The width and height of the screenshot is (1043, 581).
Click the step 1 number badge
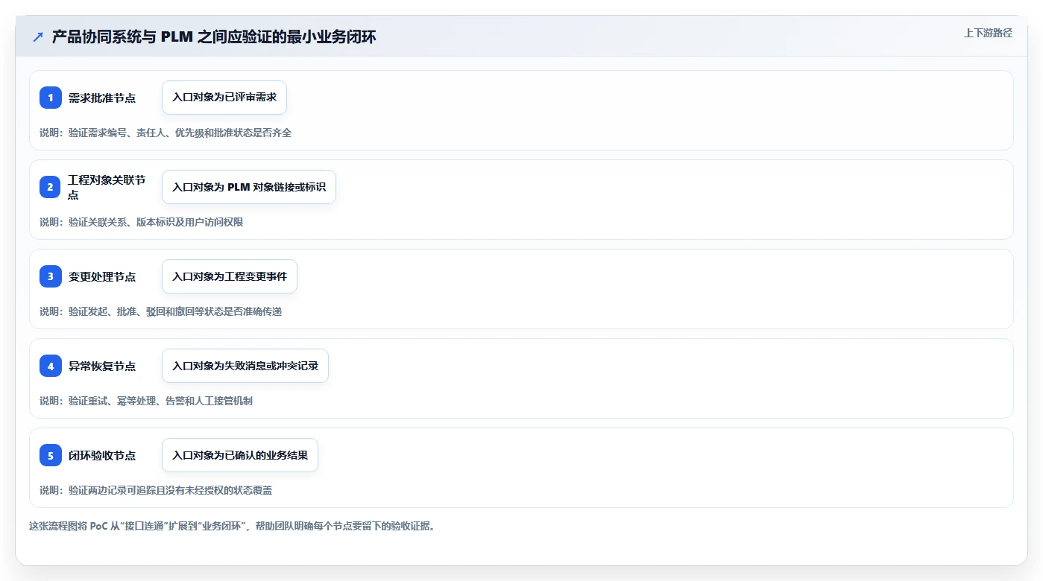pyautogui.click(x=51, y=98)
